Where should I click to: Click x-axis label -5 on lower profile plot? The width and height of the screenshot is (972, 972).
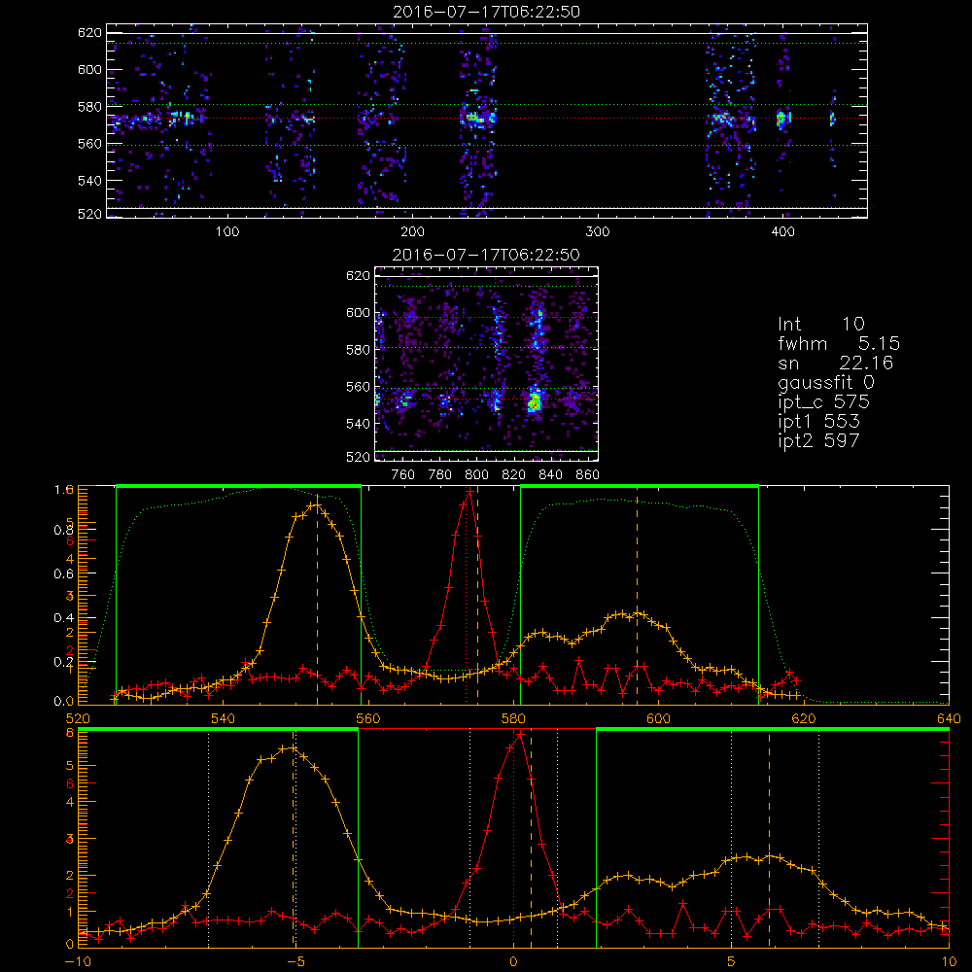[x=295, y=961]
